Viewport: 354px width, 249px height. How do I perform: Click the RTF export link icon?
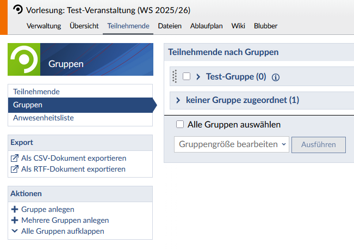point(14,169)
